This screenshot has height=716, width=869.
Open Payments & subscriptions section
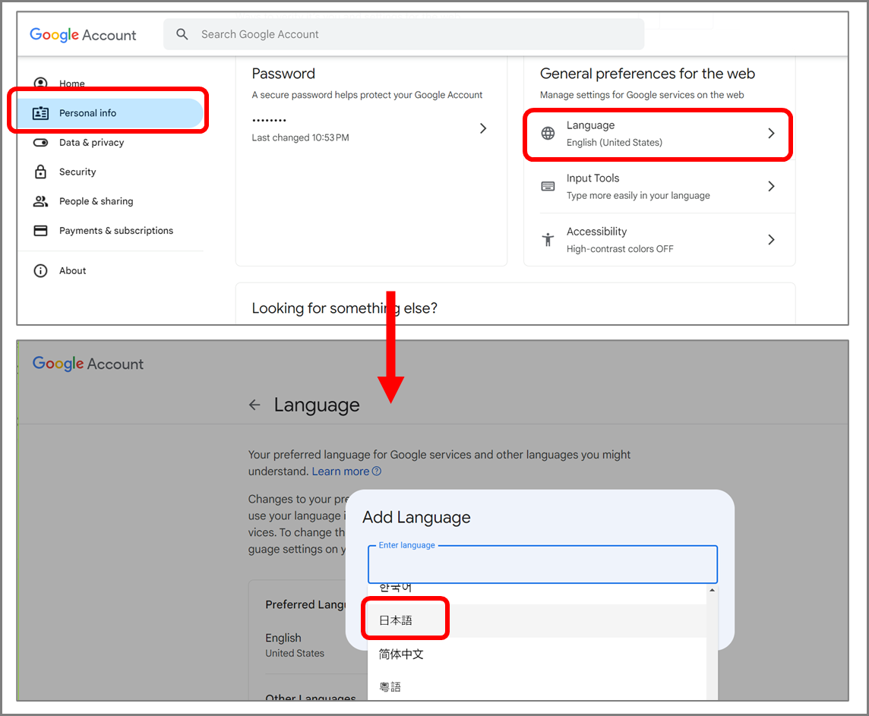[x=115, y=230]
